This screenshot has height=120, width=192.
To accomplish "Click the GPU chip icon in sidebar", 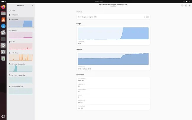I will click(x=10, y=41).
